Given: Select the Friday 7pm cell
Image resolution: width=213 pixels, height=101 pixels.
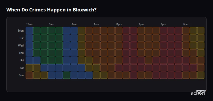Looking at the screenshot, I should coord(171,60).
